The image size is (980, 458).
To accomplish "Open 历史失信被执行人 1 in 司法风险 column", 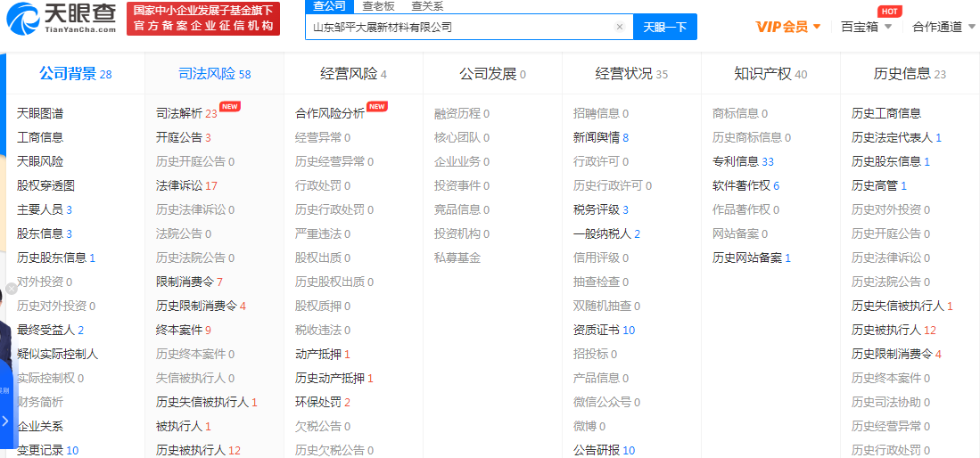I will [x=206, y=403].
